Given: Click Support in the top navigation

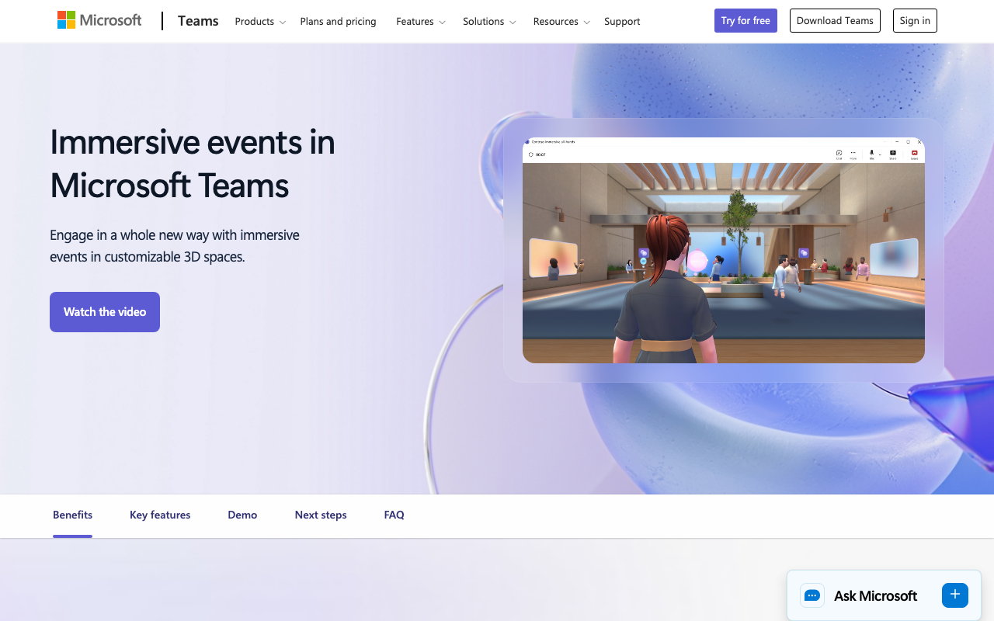Looking at the screenshot, I should (621, 21).
